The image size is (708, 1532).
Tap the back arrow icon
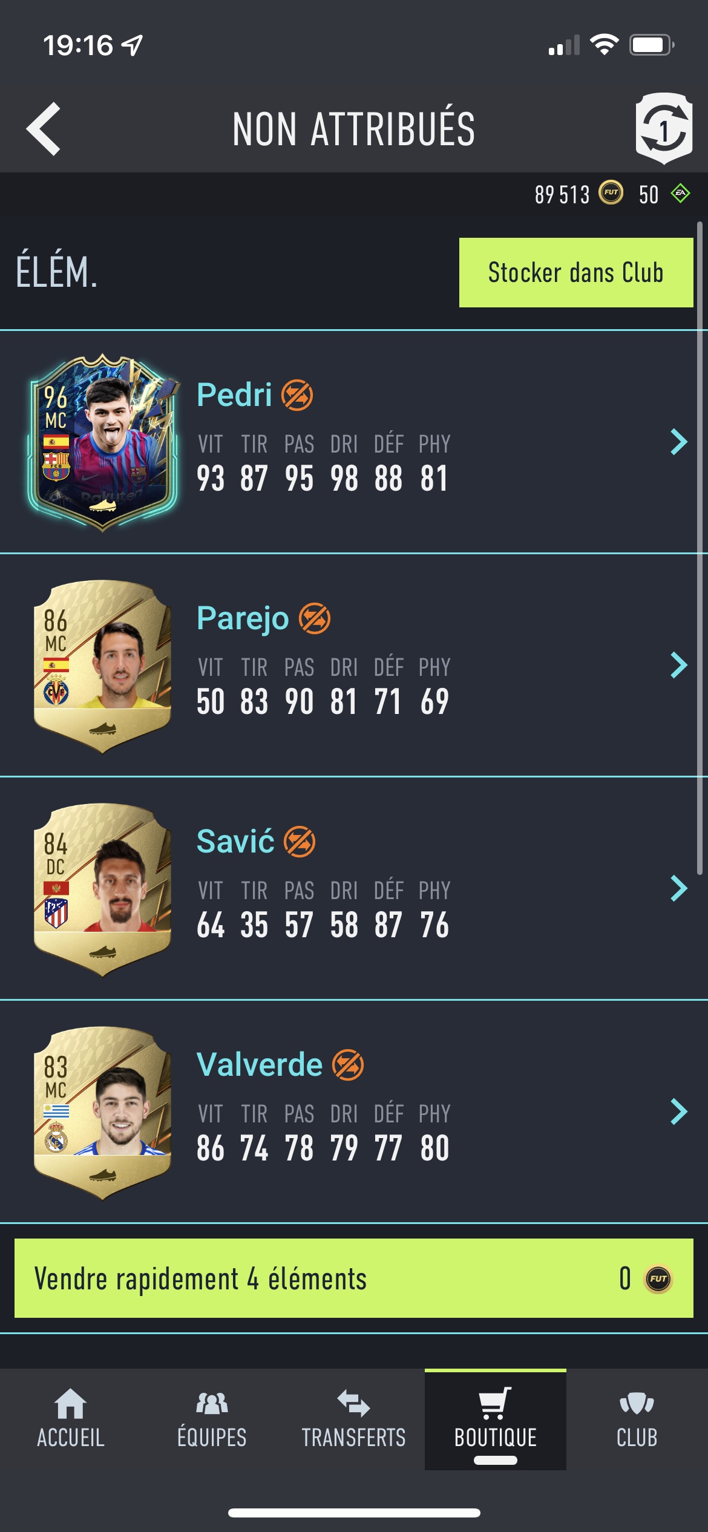point(44,128)
